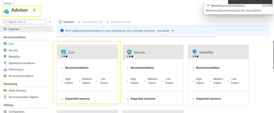Open All recommendations in sidebar

(21, 76)
